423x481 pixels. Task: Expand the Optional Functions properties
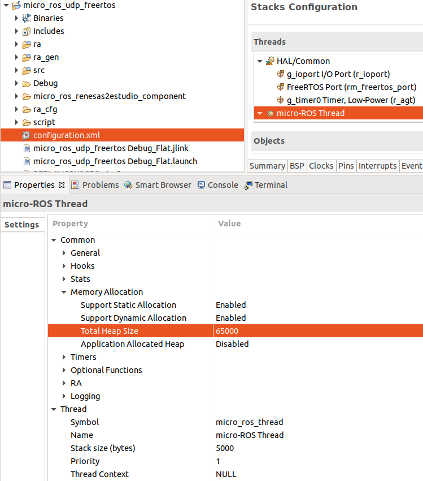coord(64,370)
